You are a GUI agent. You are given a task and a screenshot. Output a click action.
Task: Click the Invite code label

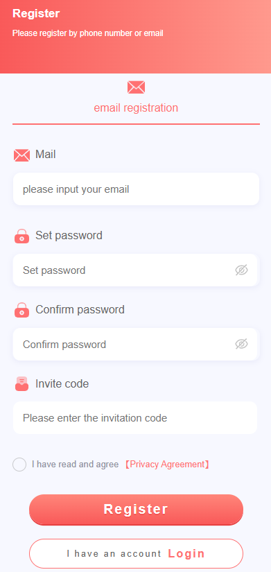coord(62,384)
